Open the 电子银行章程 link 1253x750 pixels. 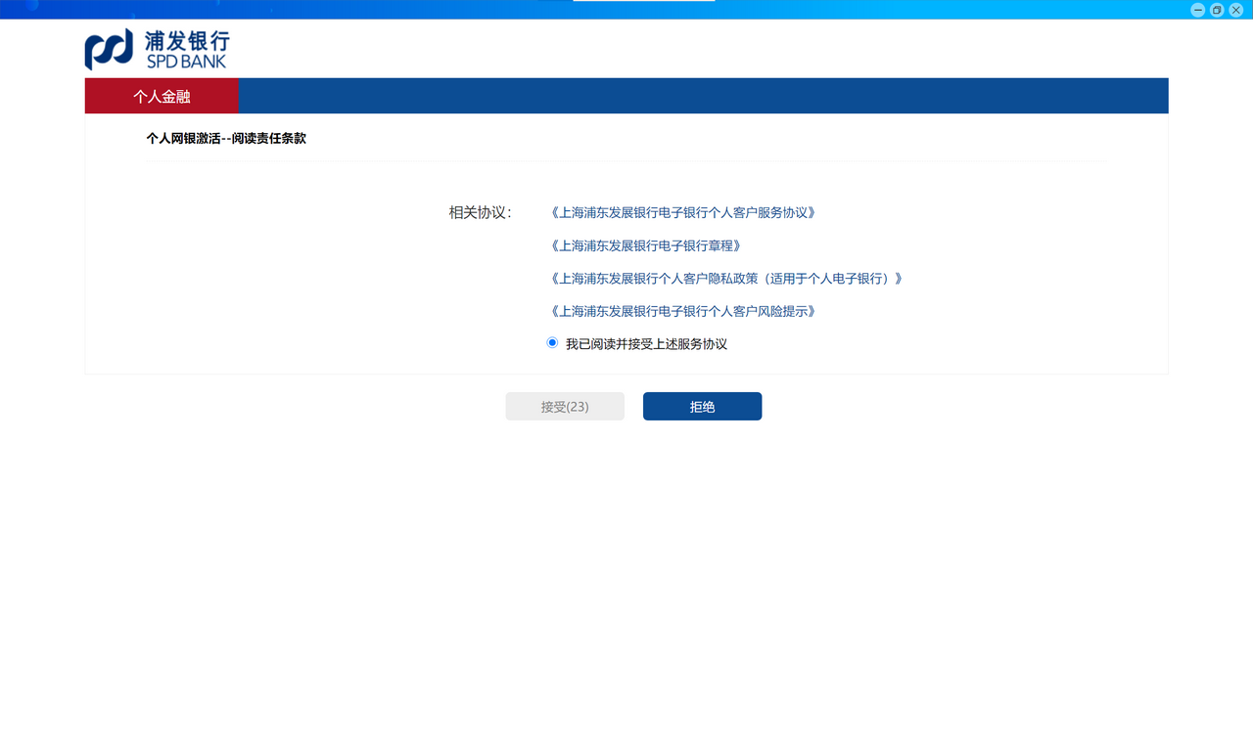(x=645, y=245)
